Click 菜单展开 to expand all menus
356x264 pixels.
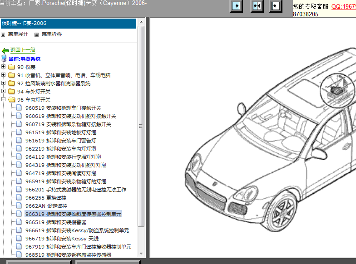pyautogui.click(x=18, y=34)
